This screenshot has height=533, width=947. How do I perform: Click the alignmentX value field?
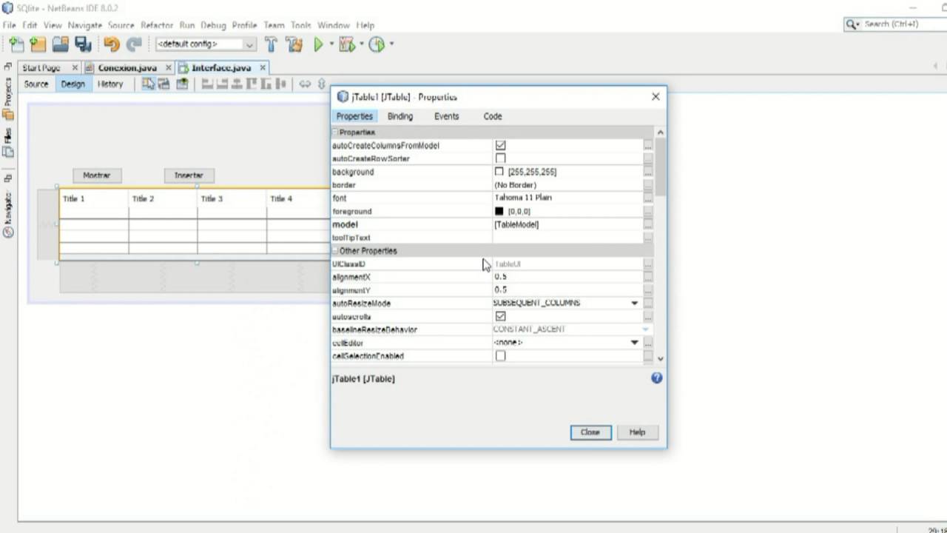coord(567,277)
